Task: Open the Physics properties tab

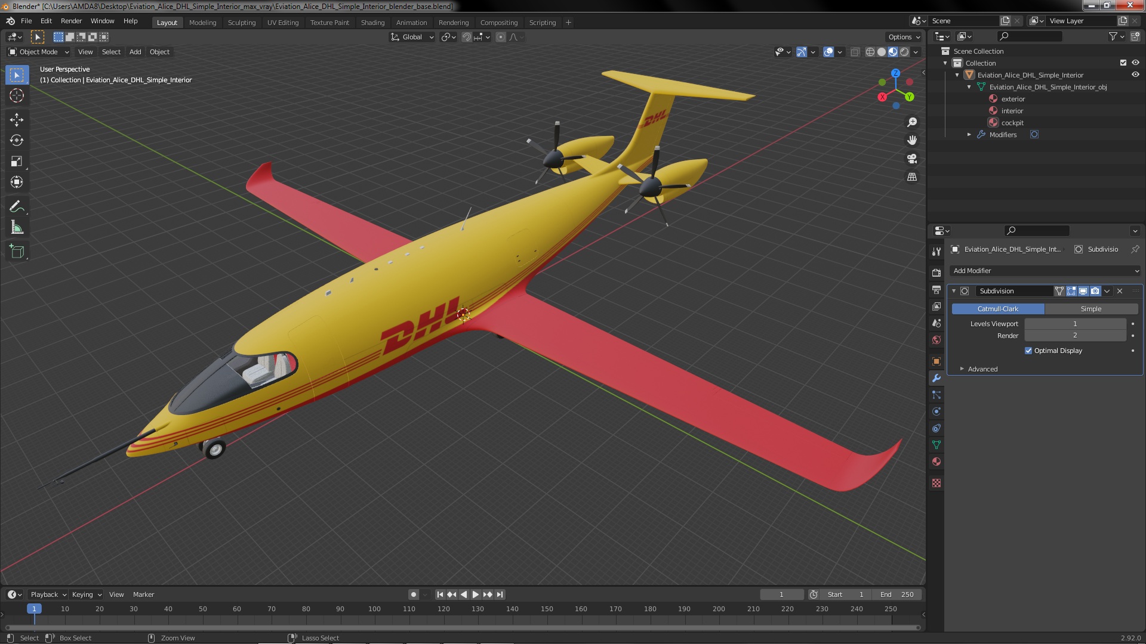Action: (x=936, y=411)
